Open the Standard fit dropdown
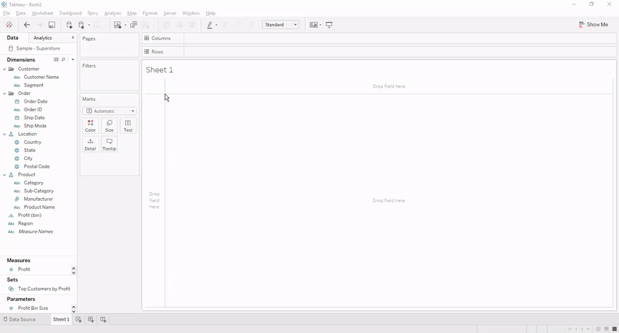The image size is (619, 333). tap(280, 25)
